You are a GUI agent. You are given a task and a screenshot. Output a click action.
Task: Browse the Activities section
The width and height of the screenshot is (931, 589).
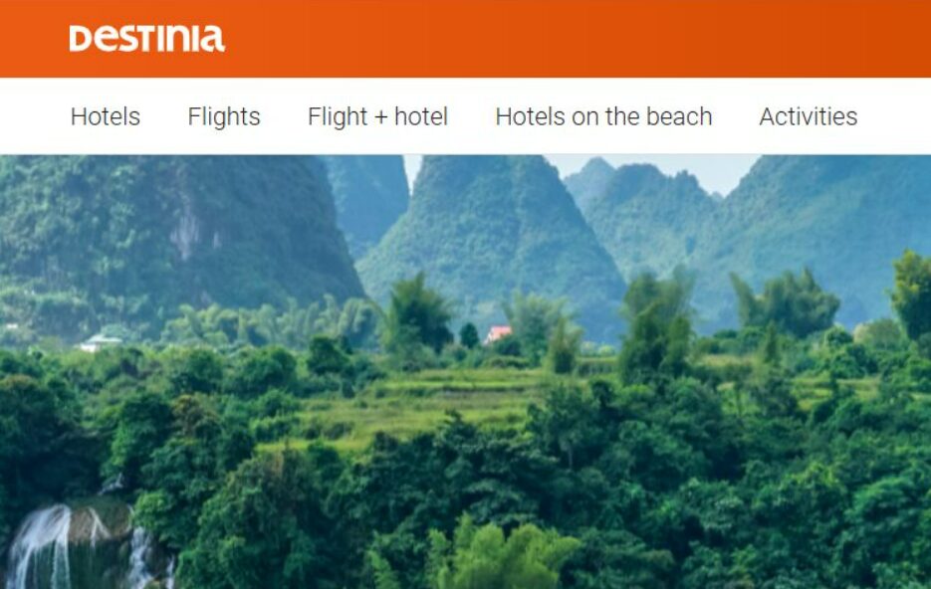click(809, 116)
